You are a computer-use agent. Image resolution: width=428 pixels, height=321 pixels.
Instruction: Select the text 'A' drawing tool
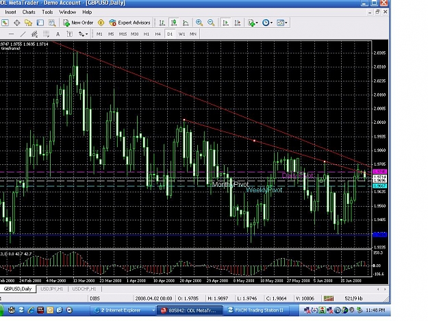pos(58,34)
